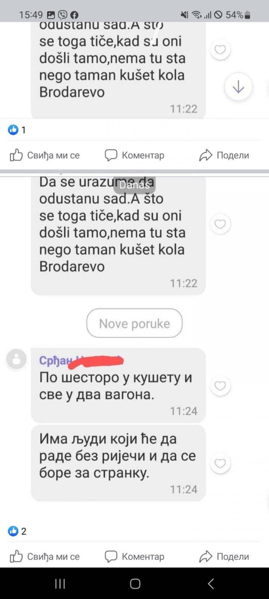Tap Android recent apps navigation icon

click(60, 584)
